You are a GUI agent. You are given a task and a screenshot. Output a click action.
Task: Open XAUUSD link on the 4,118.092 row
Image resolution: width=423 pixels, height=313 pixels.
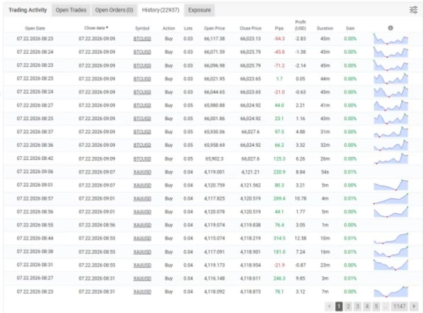(x=142, y=292)
